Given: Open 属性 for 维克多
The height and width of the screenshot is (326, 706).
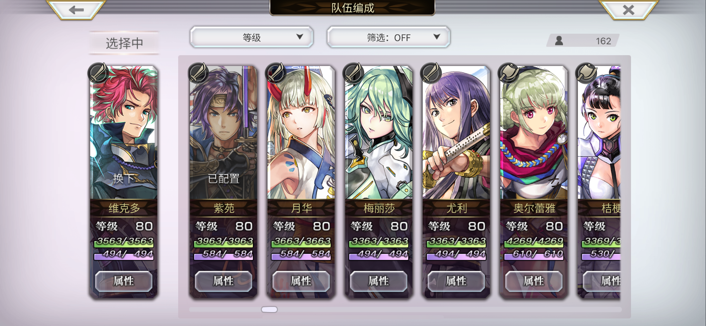Looking at the screenshot, I should [124, 281].
